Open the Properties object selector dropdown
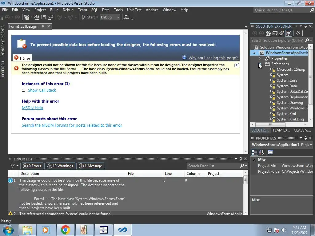 [311, 145]
